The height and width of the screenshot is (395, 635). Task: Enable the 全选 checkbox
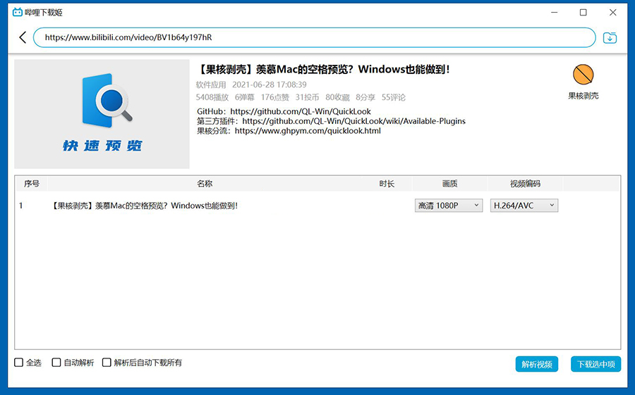[x=19, y=363]
